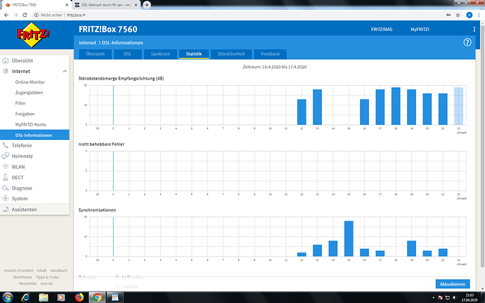The image size is (485, 303).
Task: Launch Firefox from the taskbar
Action: click(x=79, y=297)
